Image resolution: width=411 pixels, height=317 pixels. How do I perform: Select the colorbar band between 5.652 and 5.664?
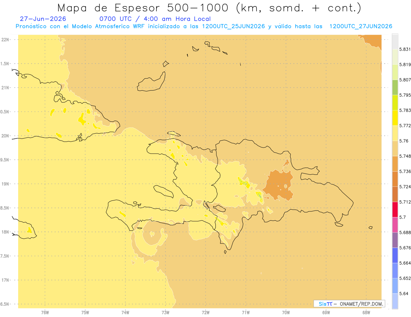[x=395, y=270]
